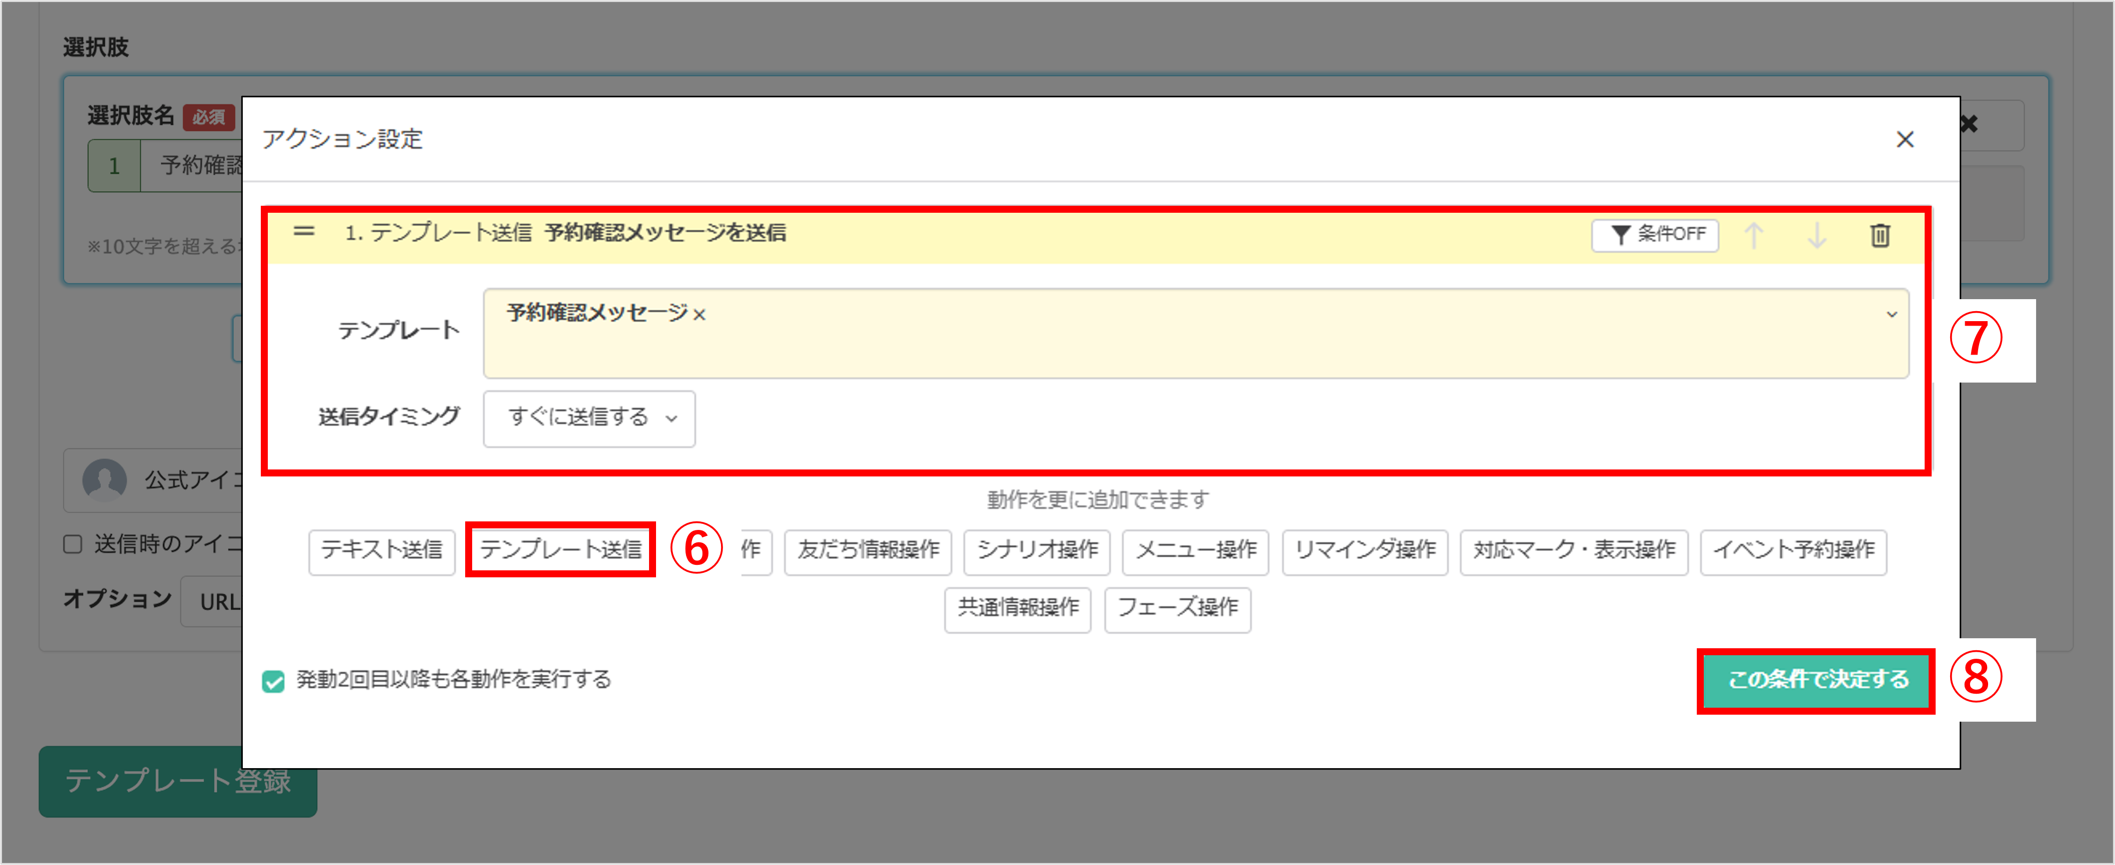The image size is (2115, 865).
Task: Move the action down using the down arrow
Action: tap(1816, 236)
